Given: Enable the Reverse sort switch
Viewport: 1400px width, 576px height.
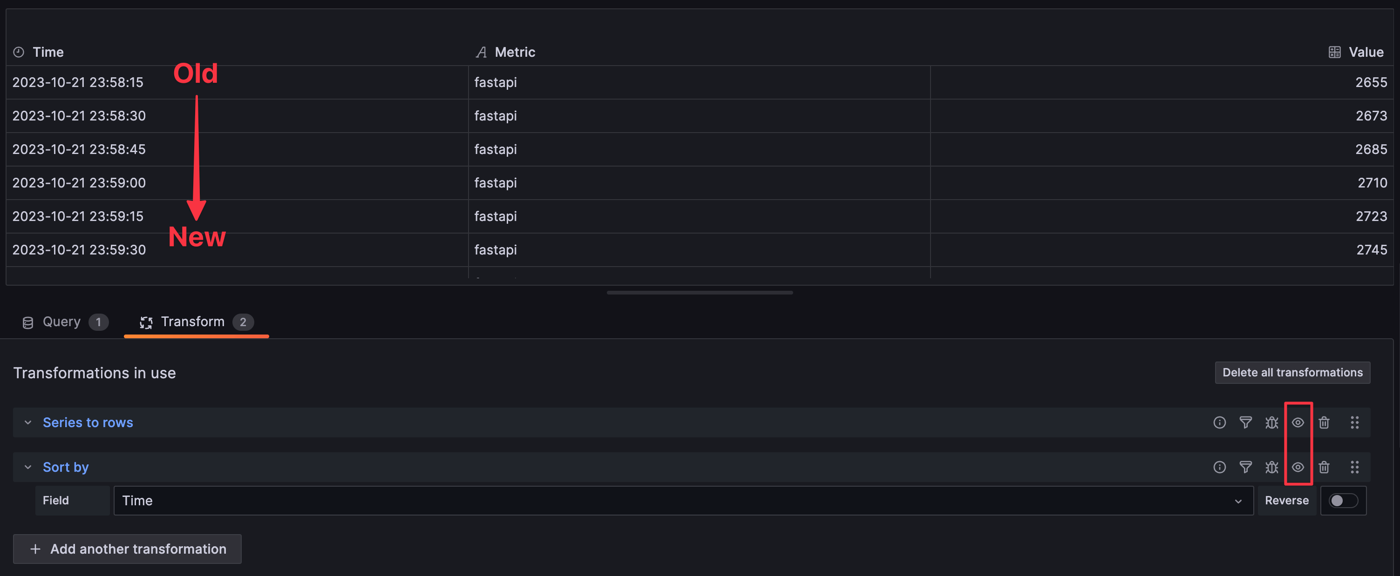Looking at the screenshot, I should [x=1342, y=501].
